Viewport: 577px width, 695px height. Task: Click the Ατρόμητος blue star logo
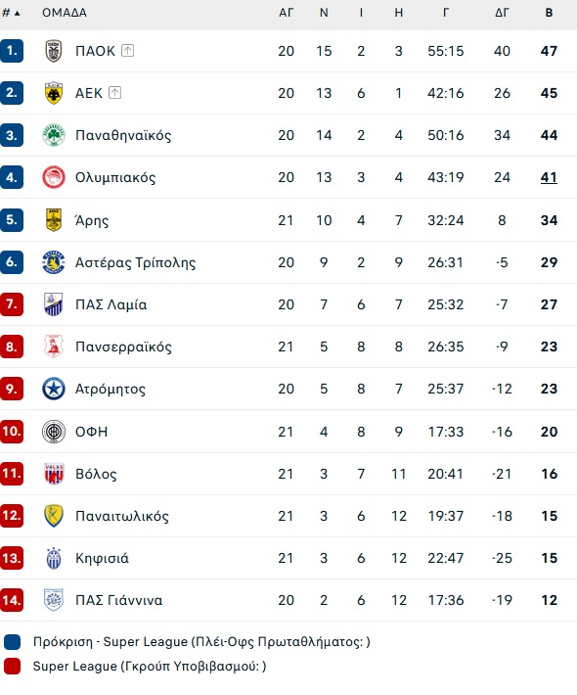tap(54, 389)
